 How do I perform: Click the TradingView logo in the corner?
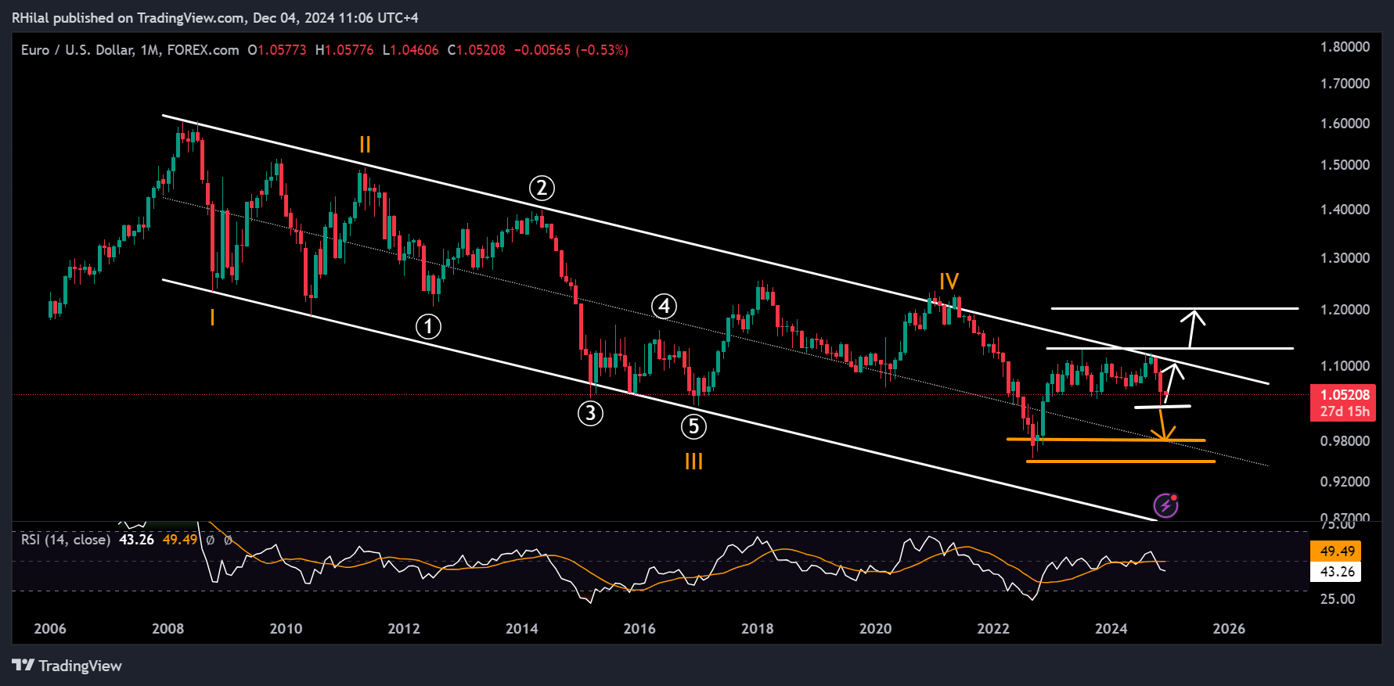coord(67,666)
